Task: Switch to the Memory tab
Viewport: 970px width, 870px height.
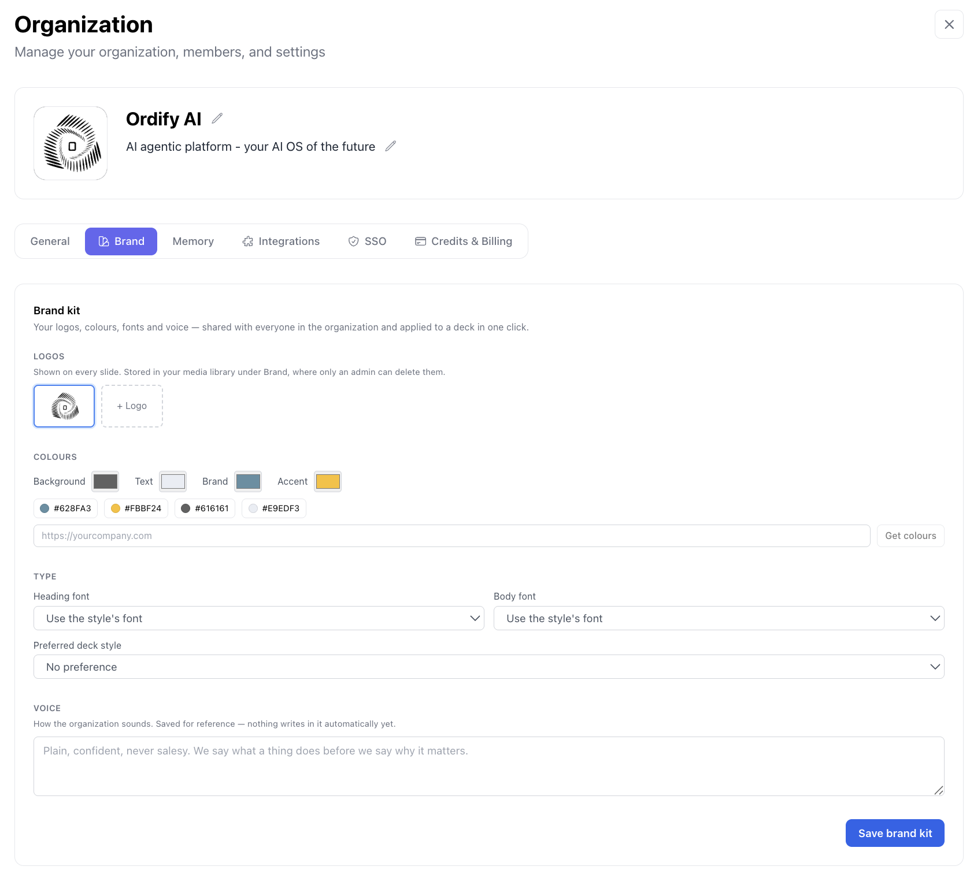Action: click(193, 241)
